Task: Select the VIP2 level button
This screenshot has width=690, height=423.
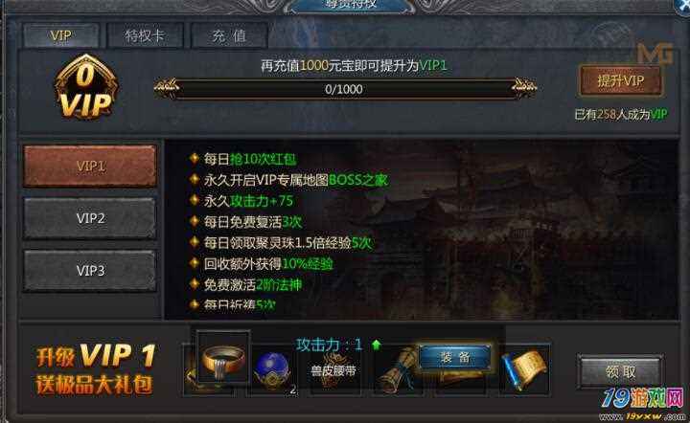Action: tap(90, 218)
